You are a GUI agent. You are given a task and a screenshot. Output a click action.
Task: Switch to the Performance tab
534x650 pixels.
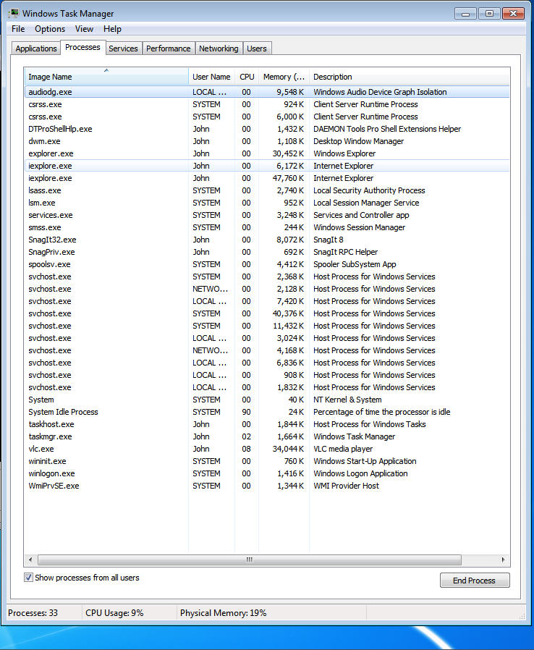click(168, 48)
